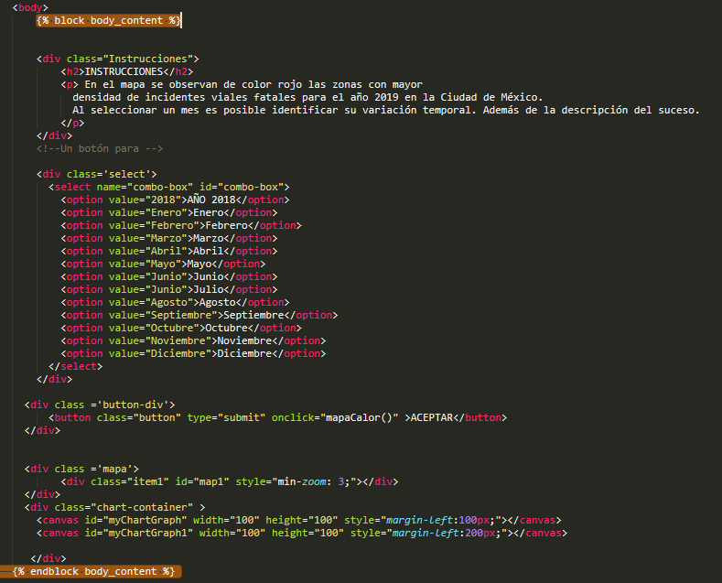Click the option line for Agosto
This screenshot has width=722, height=583.
(x=175, y=303)
